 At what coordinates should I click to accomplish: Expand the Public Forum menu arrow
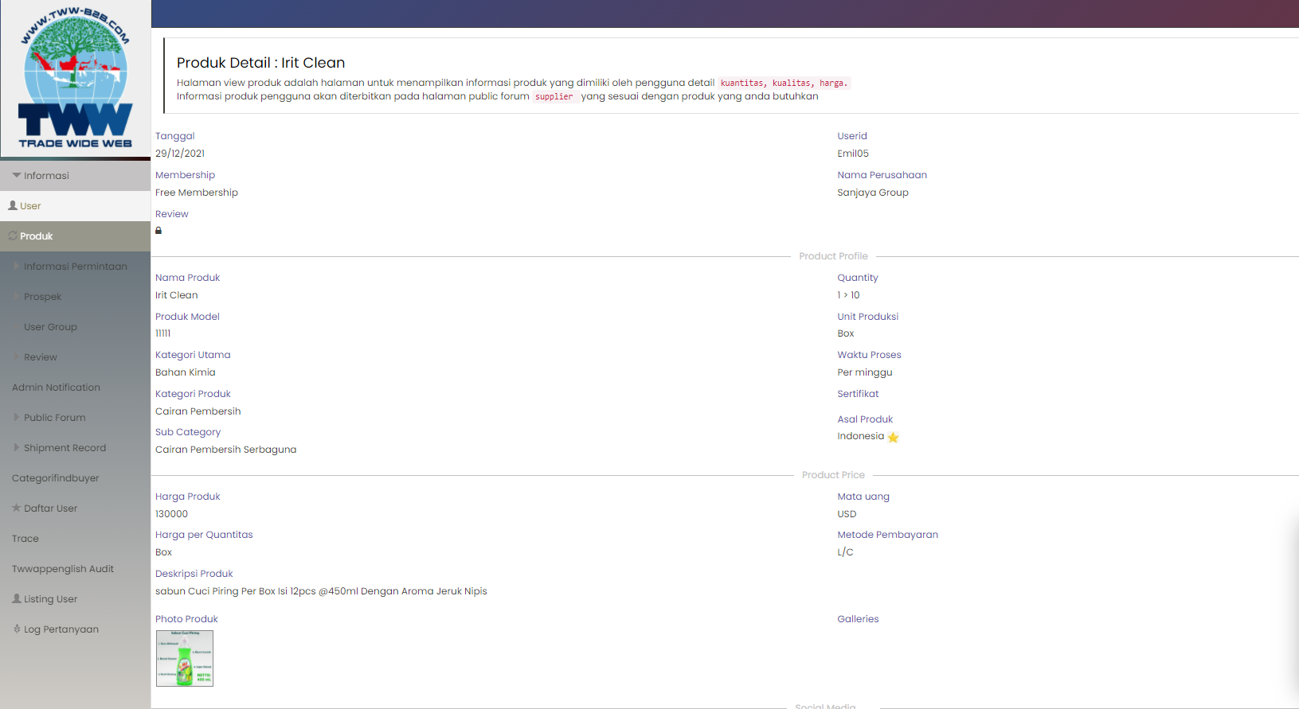point(17,417)
